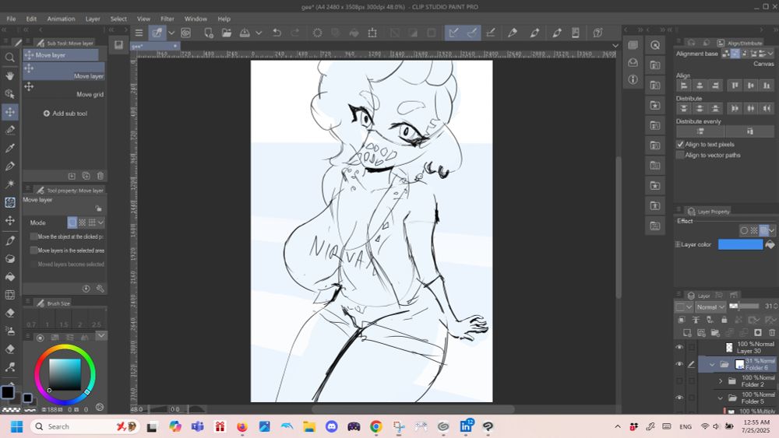The height and width of the screenshot is (438, 779).
Task: Delete sub tool with trash icon
Action: click(x=100, y=176)
